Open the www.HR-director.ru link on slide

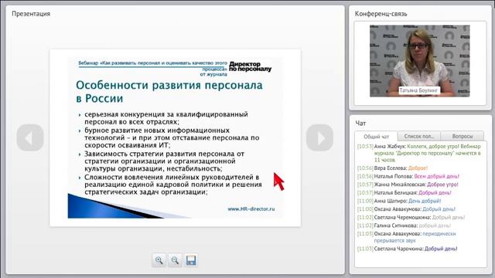pos(251,208)
